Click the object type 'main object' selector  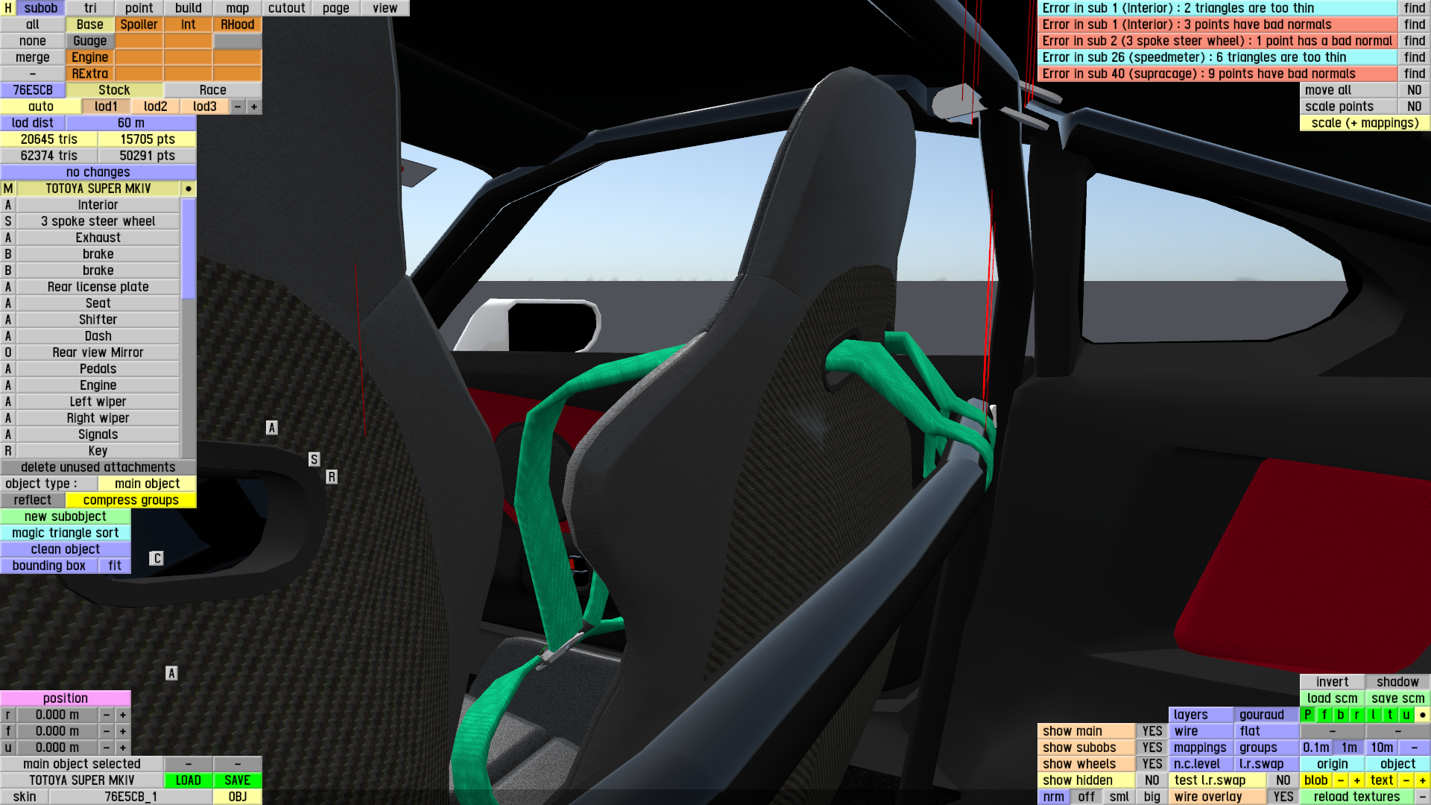(x=147, y=484)
